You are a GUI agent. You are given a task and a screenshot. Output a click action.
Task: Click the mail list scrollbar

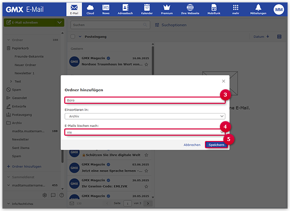point(153,61)
